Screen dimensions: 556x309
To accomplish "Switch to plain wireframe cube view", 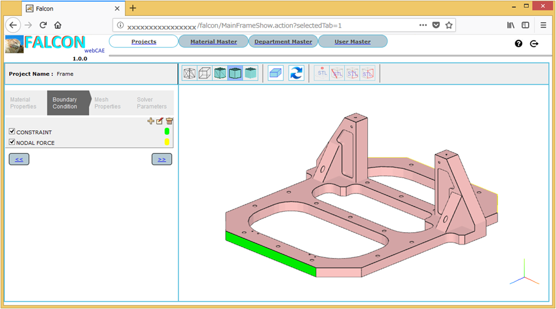I will tap(205, 74).
